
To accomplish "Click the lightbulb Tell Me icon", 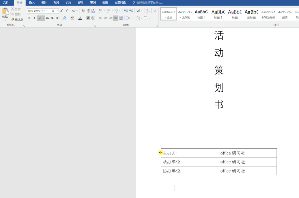I will pos(134,3).
